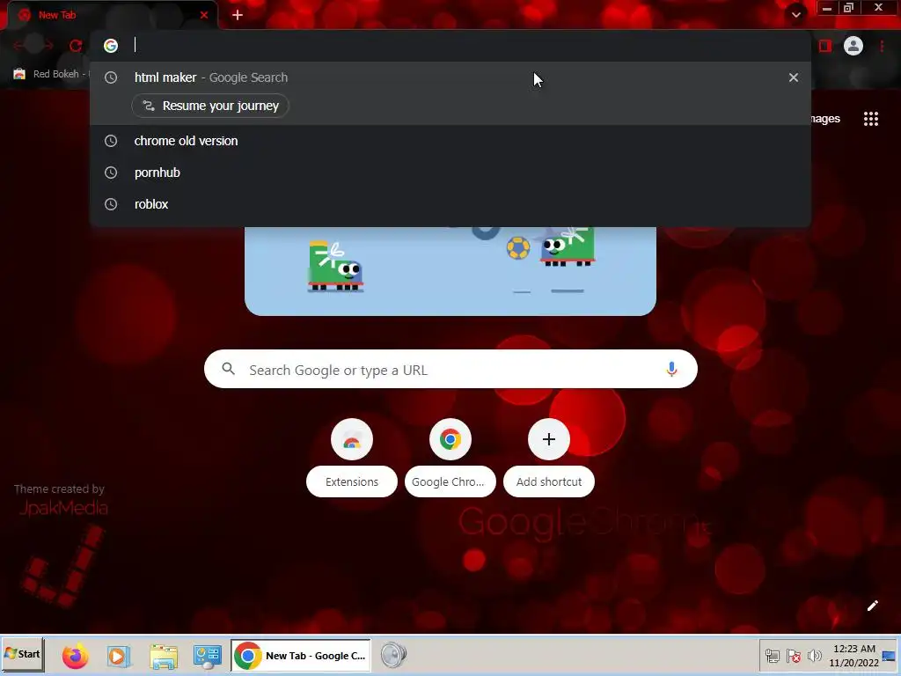This screenshot has width=901, height=676.
Task: Click the volume icon in system tray
Action: pos(814,655)
